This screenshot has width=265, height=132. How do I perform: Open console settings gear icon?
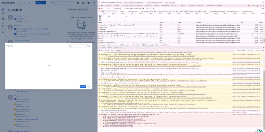point(263,51)
